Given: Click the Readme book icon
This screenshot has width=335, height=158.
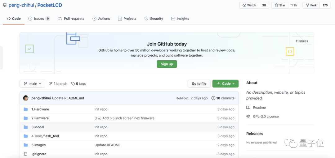Looking at the screenshot, I should 248,108.
